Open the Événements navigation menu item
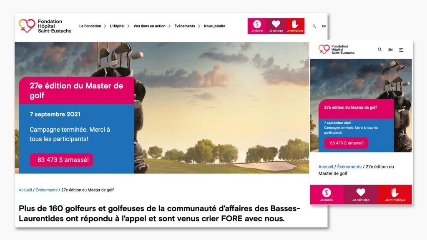The width and height of the screenshot is (427, 240). pos(185,26)
